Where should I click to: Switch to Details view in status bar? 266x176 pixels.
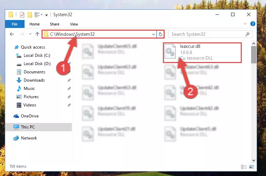click(244, 167)
